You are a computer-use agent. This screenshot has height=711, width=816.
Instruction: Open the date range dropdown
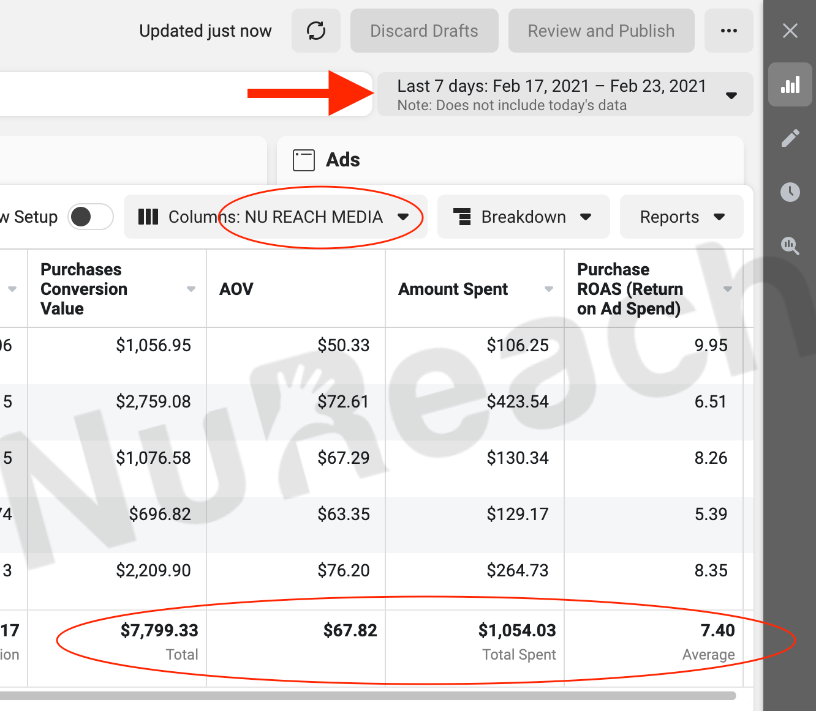(x=565, y=94)
